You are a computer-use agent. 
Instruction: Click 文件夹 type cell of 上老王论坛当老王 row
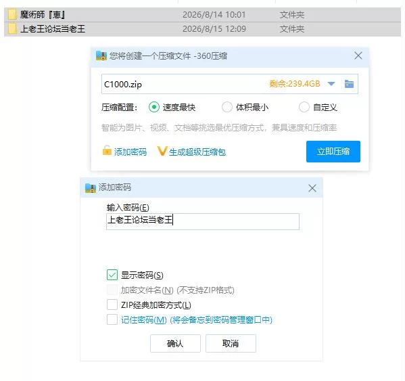pyautogui.click(x=292, y=28)
